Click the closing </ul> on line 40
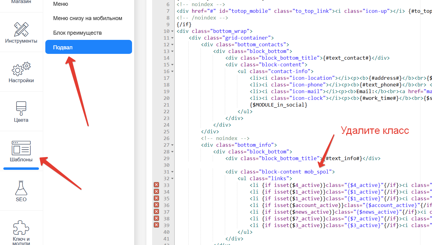Screen dimensions: 432x245 (x=245, y=232)
